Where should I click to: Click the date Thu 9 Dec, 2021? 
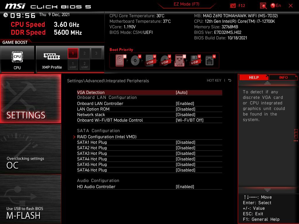pos(54,15)
